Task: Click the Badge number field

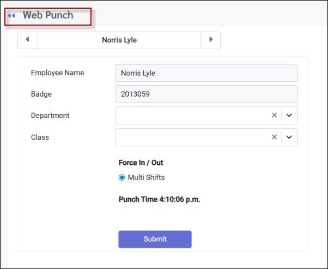Action: pos(206,94)
